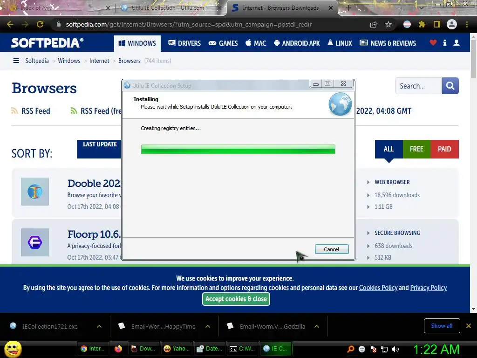Click the 1:22 AM taskbar clock
The height and width of the screenshot is (358, 477).
coord(436,349)
